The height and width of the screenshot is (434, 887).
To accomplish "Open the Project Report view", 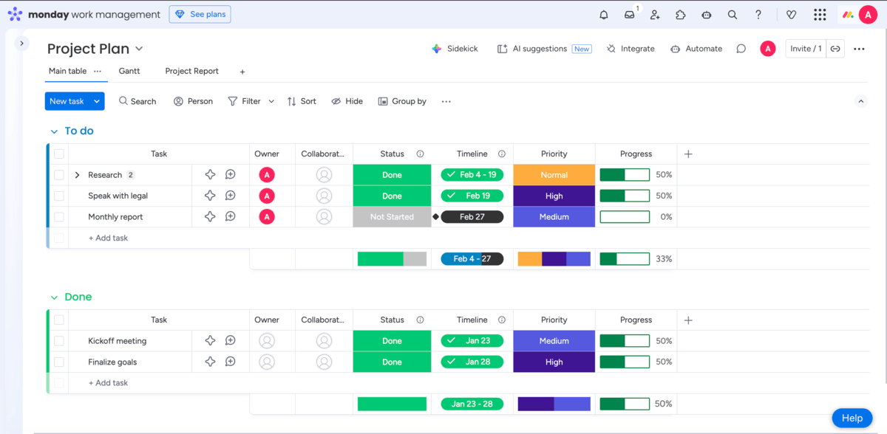I will click(x=191, y=71).
